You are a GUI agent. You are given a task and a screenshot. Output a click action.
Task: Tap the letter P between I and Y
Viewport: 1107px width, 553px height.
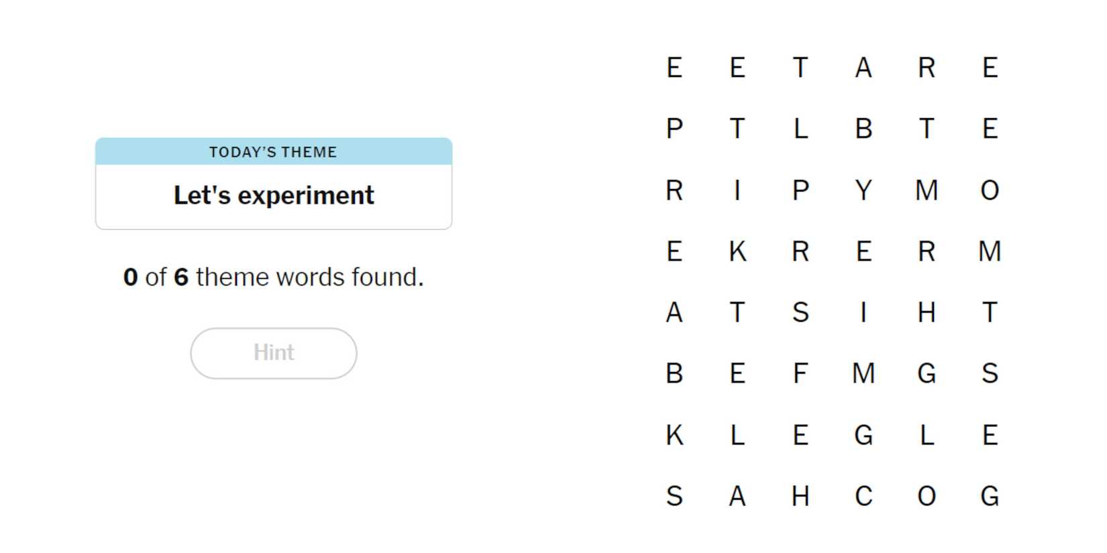coord(800,190)
